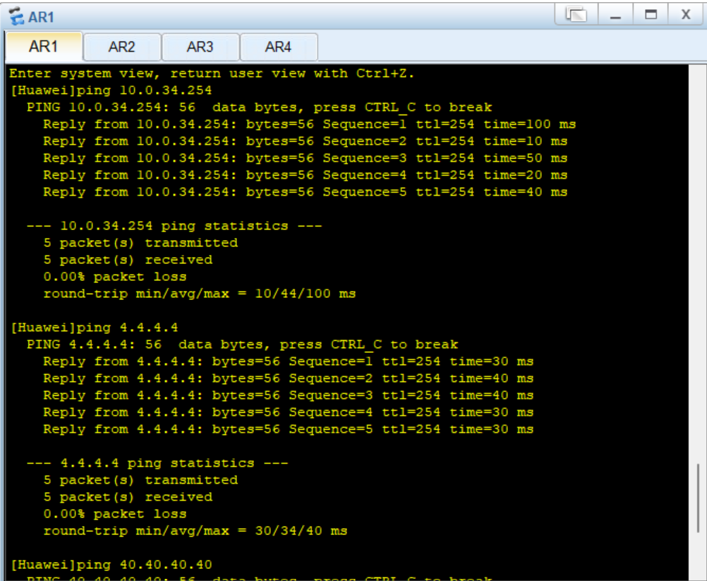Click the terminal vertical scrollbar thumb
The width and height of the screenshot is (707, 581).
(698, 499)
